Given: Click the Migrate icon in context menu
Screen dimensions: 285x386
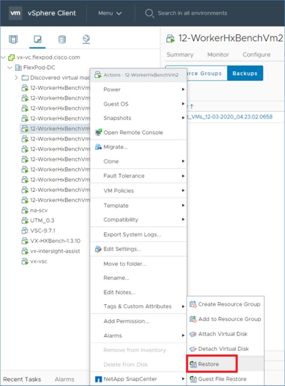Looking at the screenshot, I should [98, 147].
